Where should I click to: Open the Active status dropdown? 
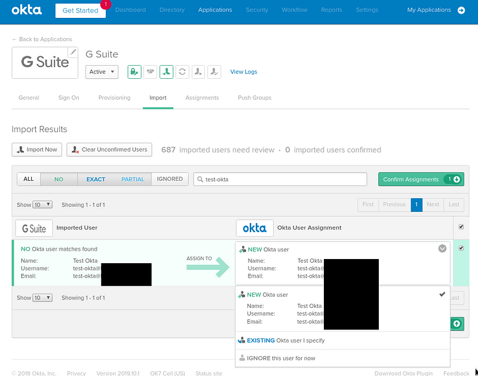pyautogui.click(x=102, y=72)
